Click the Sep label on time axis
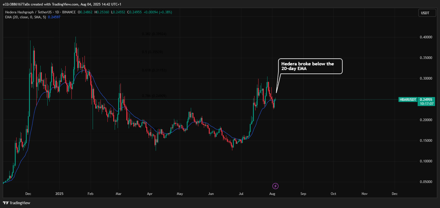The width and height of the screenshot is (440, 208). pos(303,193)
